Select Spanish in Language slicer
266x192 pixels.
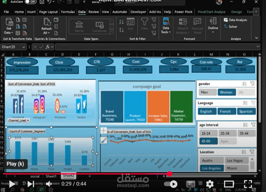pyautogui.click(x=246, y=111)
